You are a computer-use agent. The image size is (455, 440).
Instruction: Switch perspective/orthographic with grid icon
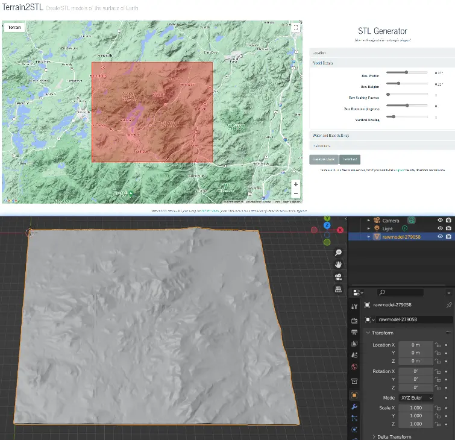tap(338, 289)
